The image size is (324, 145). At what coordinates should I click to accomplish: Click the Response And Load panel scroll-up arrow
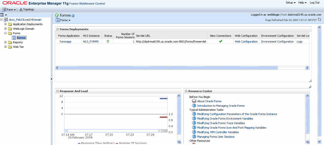(x=179, y=96)
